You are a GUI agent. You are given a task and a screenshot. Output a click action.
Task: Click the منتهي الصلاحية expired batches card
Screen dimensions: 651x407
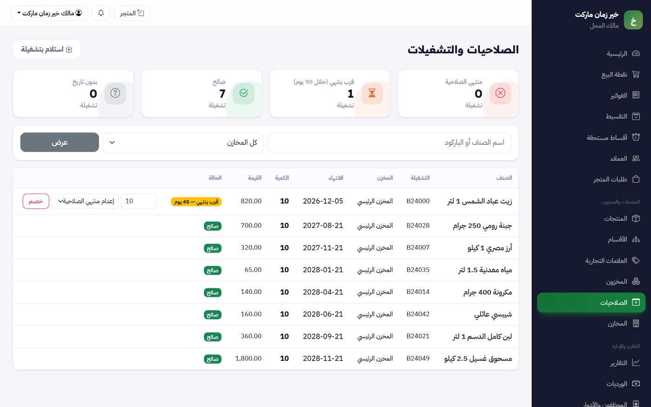click(458, 93)
